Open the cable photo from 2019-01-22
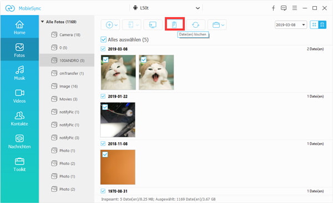This screenshot has width=333, height=203. pos(118,120)
